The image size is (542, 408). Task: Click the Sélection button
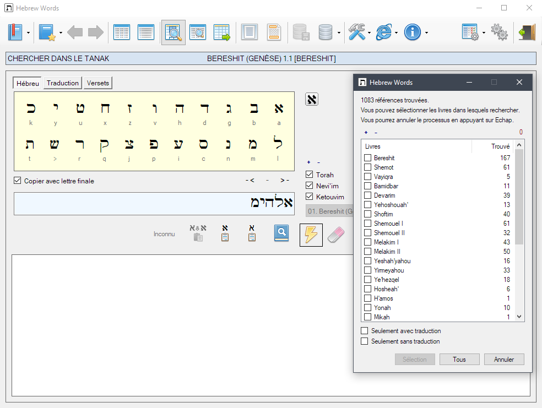(415, 360)
